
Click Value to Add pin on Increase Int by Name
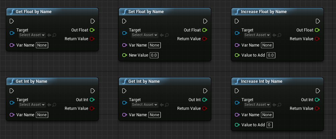(237, 125)
